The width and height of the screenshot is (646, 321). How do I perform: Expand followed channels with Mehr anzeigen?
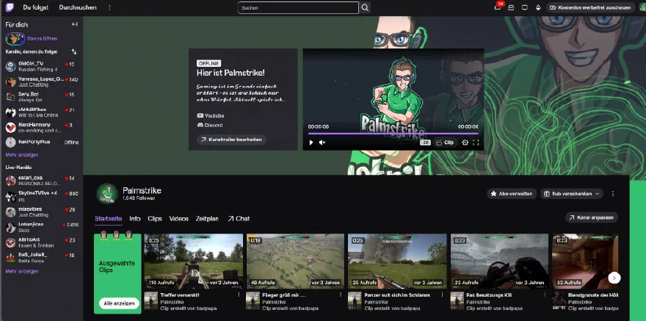tap(22, 155)
